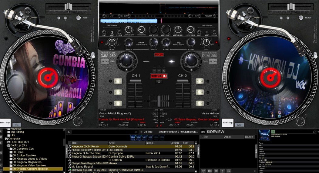The width and height of the screenshot is (319, 173).
Task: Open settings with the gear icon
Action: 159,82
